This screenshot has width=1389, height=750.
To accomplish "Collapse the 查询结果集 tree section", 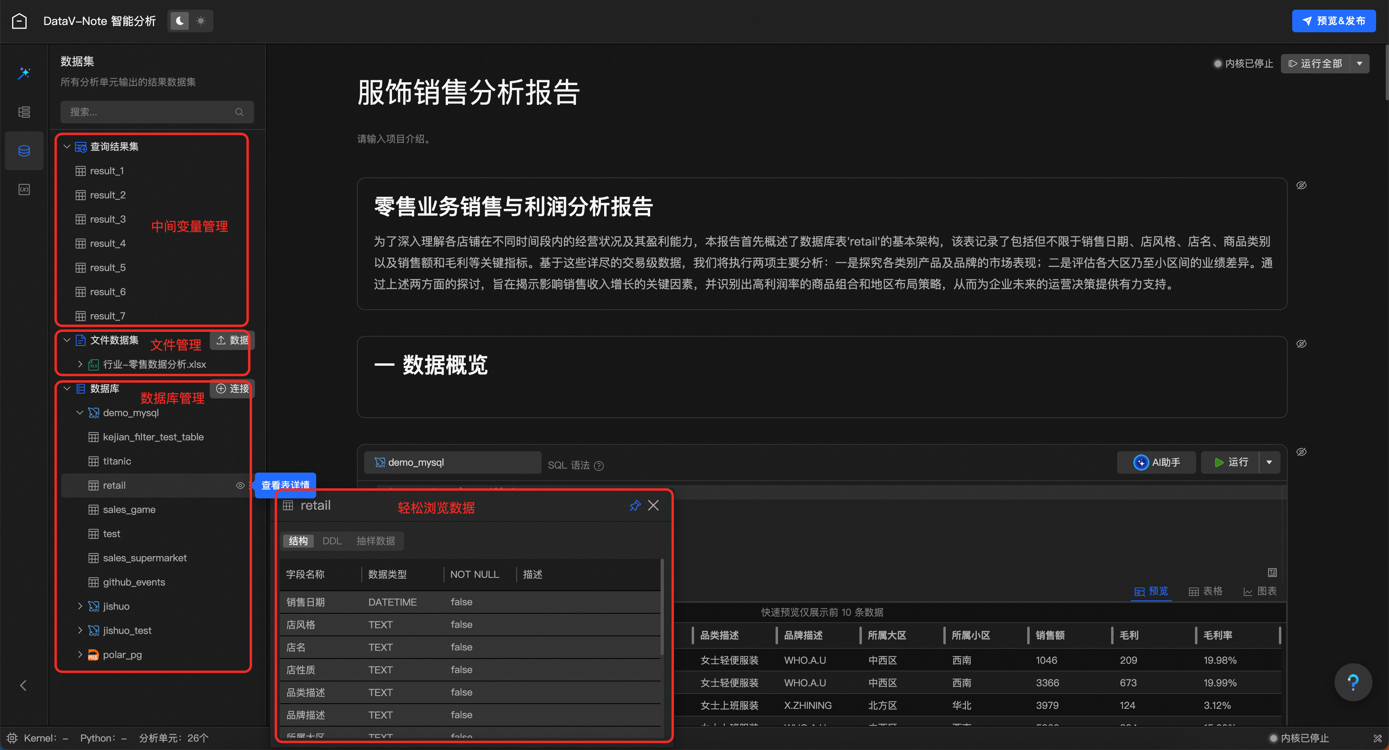I will (67, 146).
